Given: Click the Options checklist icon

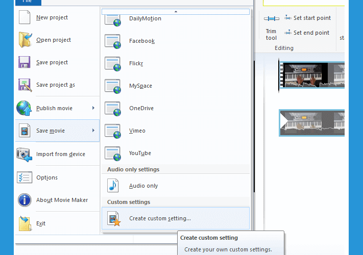Looking at the screenshot, I should (25, 177).
